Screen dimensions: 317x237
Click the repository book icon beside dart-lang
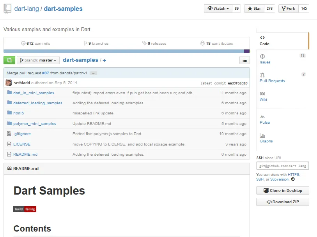click(6, 9)
